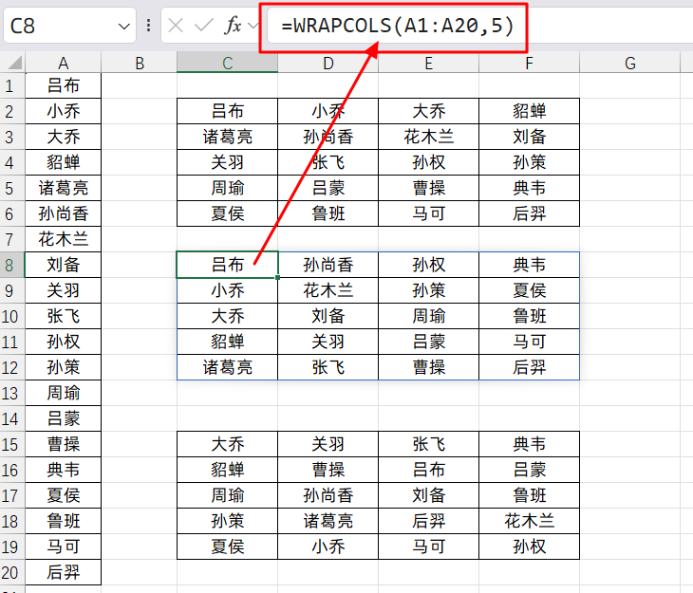Viewport: 693px width, 593px height.
Task: Open the insert function fx button
Action: (x=233, y=26)
